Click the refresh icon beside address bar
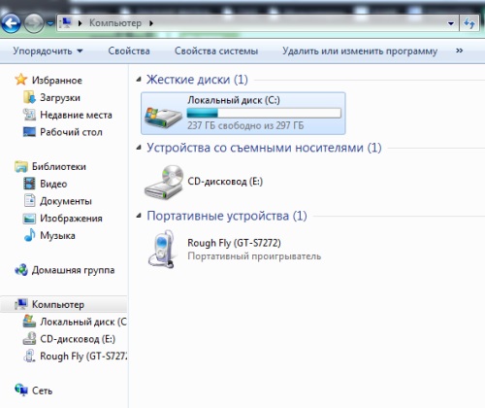The image size is (485, 408). coord(469,23)
